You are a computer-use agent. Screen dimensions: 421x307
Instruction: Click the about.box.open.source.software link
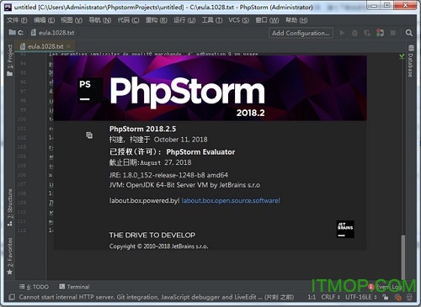pyautogui.click(x=231, y=200)
